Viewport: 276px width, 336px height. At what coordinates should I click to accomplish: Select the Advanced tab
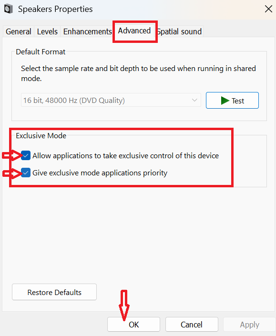pyautogui.click(x=134, y=31)
